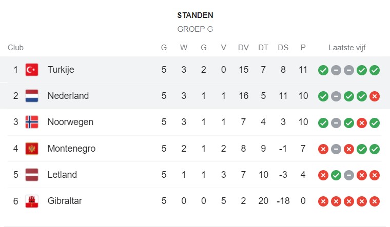Click the Noorwegen flag icon
390x227 pixels.
click(x=32, y=122)
